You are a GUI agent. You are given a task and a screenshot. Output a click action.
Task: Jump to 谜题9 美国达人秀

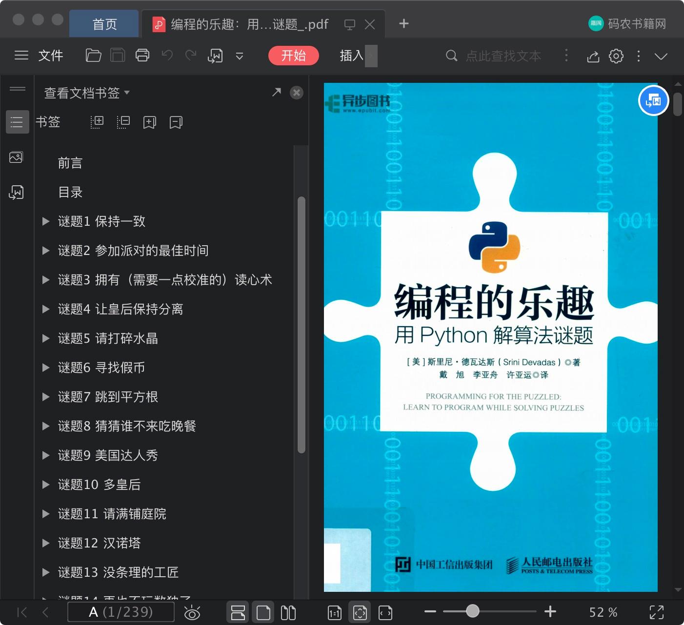pos(108,455)
